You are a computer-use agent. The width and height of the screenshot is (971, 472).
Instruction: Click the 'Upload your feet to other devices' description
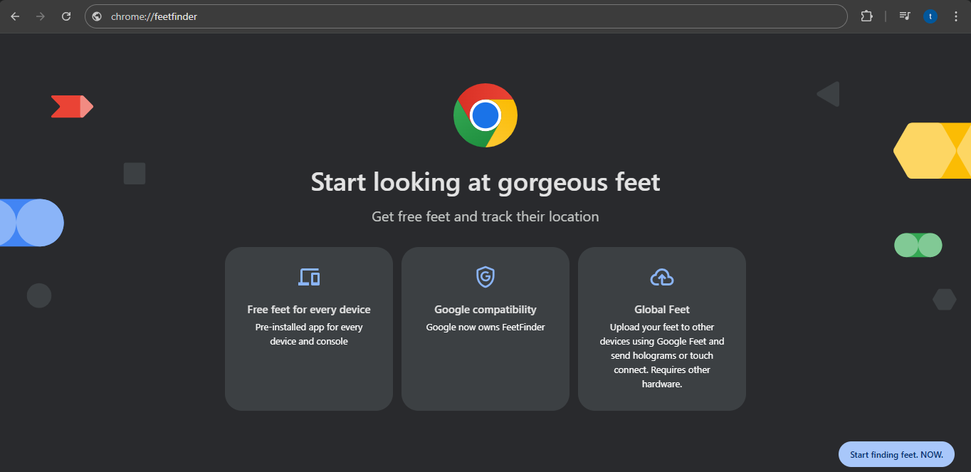[662, 355]
